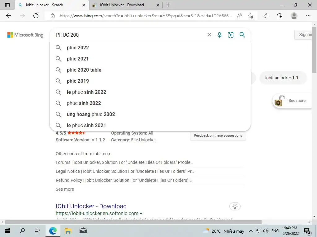This screenshot has height=237, width=317.
Task: Select suggestion le phuc sinh 2021
Action: (x=150, y=125)
